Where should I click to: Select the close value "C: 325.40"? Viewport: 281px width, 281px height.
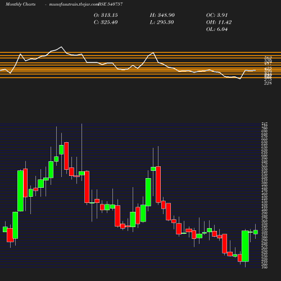pyautogui.click(x=106, y=22)
